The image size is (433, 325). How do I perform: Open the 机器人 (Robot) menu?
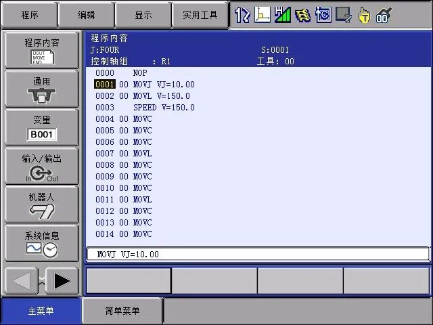click(x=42, y=205)
